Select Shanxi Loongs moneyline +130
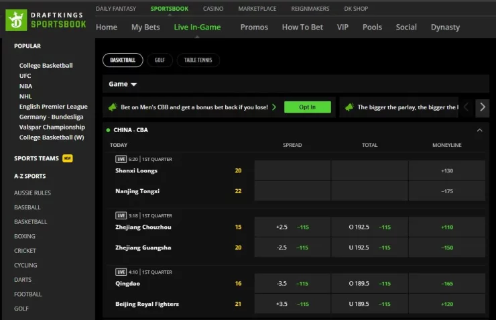496x320 pixels. tap(446, 170)
